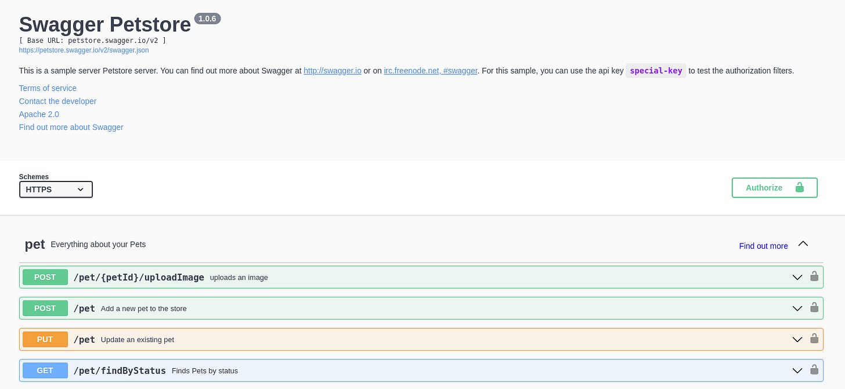Open the Schemes HTTPS dropdown

click(56, 189)
